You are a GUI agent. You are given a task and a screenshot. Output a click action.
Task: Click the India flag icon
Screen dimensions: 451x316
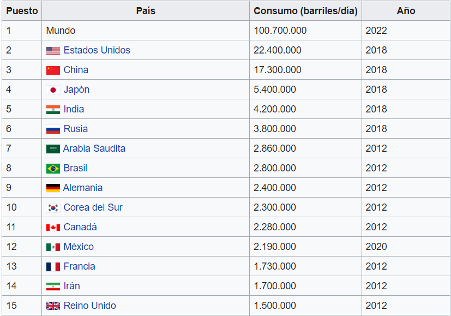coord(52,109)
